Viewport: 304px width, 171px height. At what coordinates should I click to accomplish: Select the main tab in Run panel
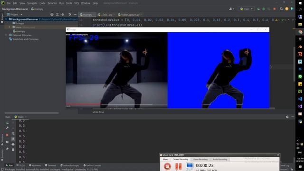pos(20,117)
